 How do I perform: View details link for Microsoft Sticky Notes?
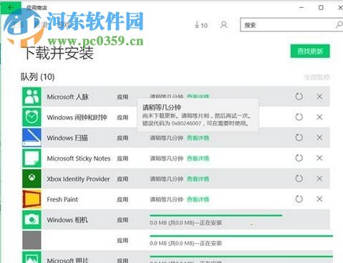[198, 158]
